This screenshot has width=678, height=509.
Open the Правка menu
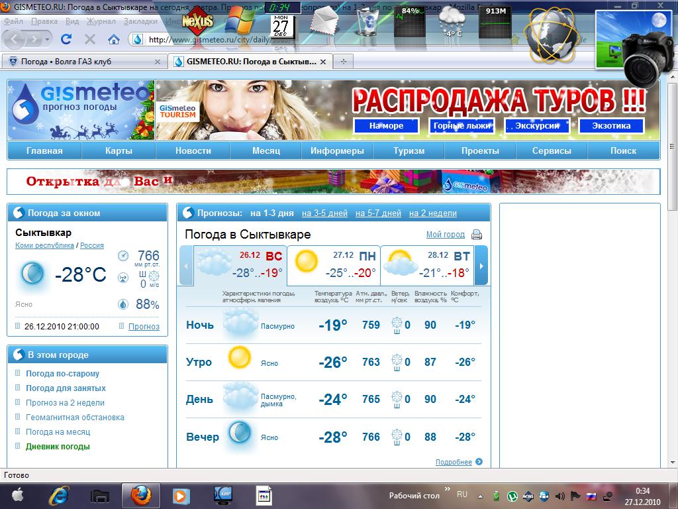coord(44,21)
